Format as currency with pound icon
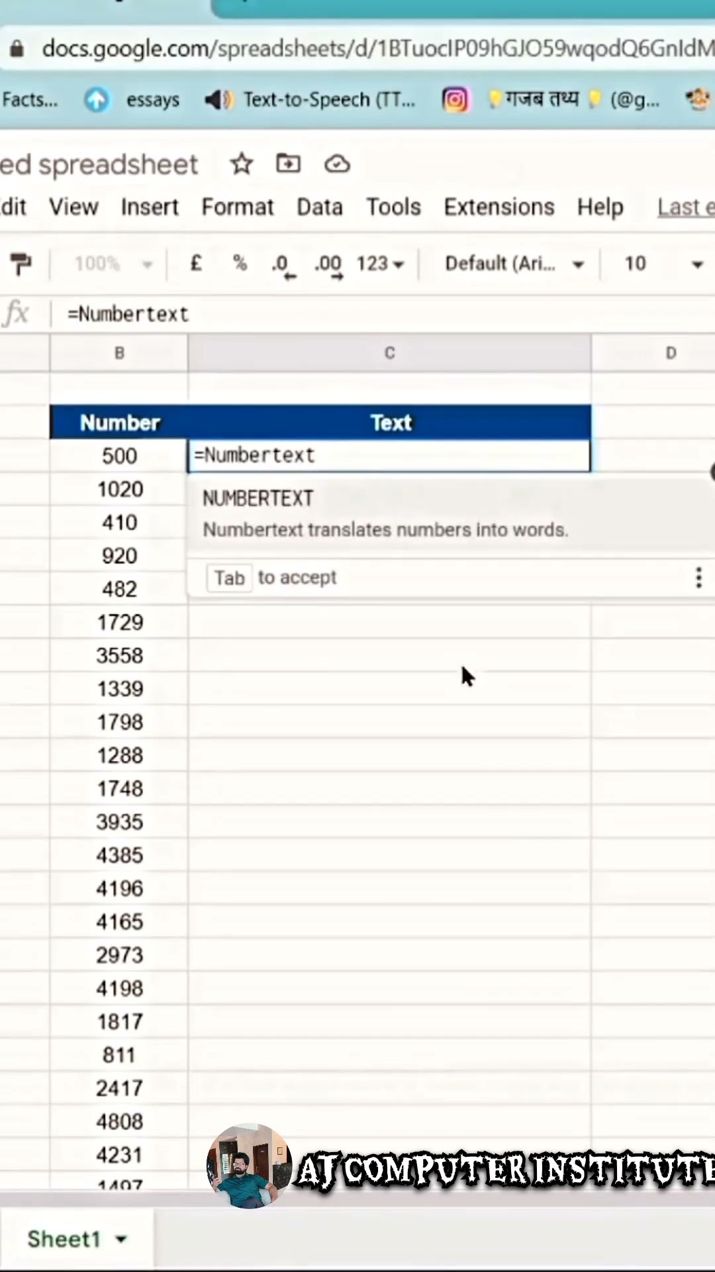 tap(196, 264)
